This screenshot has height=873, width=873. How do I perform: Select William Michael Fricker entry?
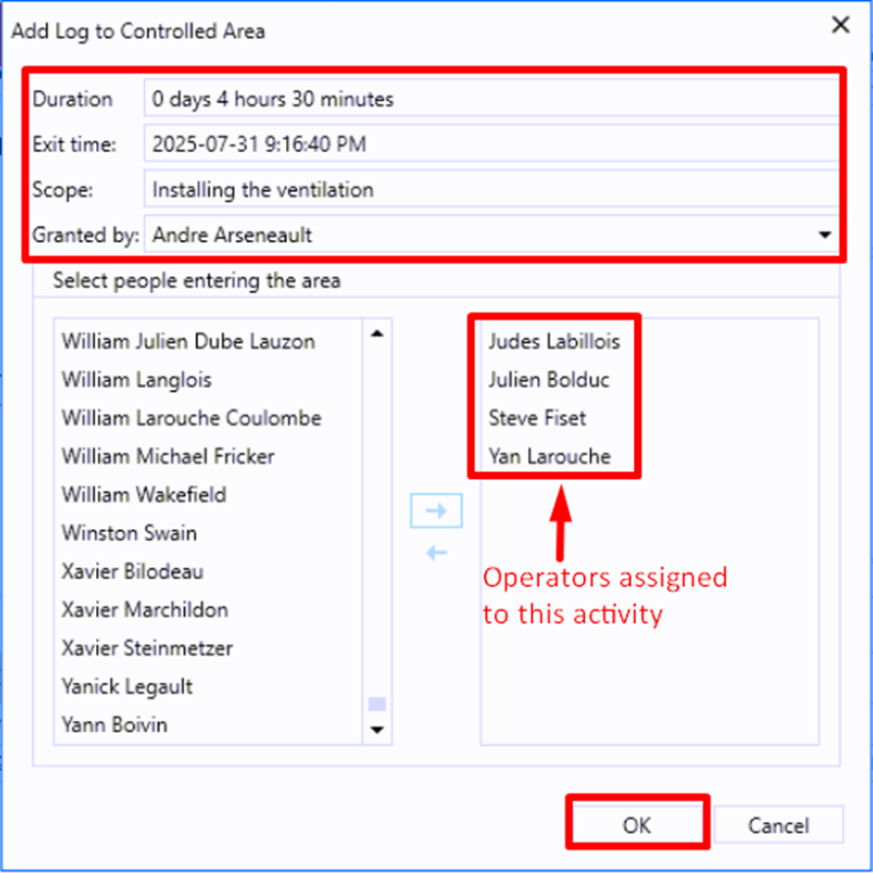point(168,457)
